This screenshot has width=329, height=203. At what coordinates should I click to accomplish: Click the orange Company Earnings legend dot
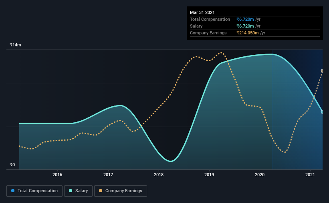pos(101,191)
